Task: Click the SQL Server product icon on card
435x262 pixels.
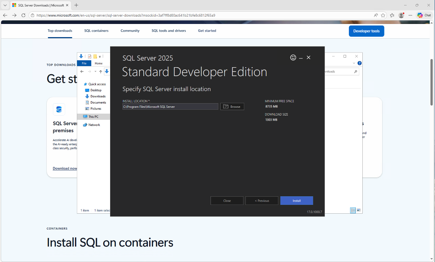Action: [59, 109]
